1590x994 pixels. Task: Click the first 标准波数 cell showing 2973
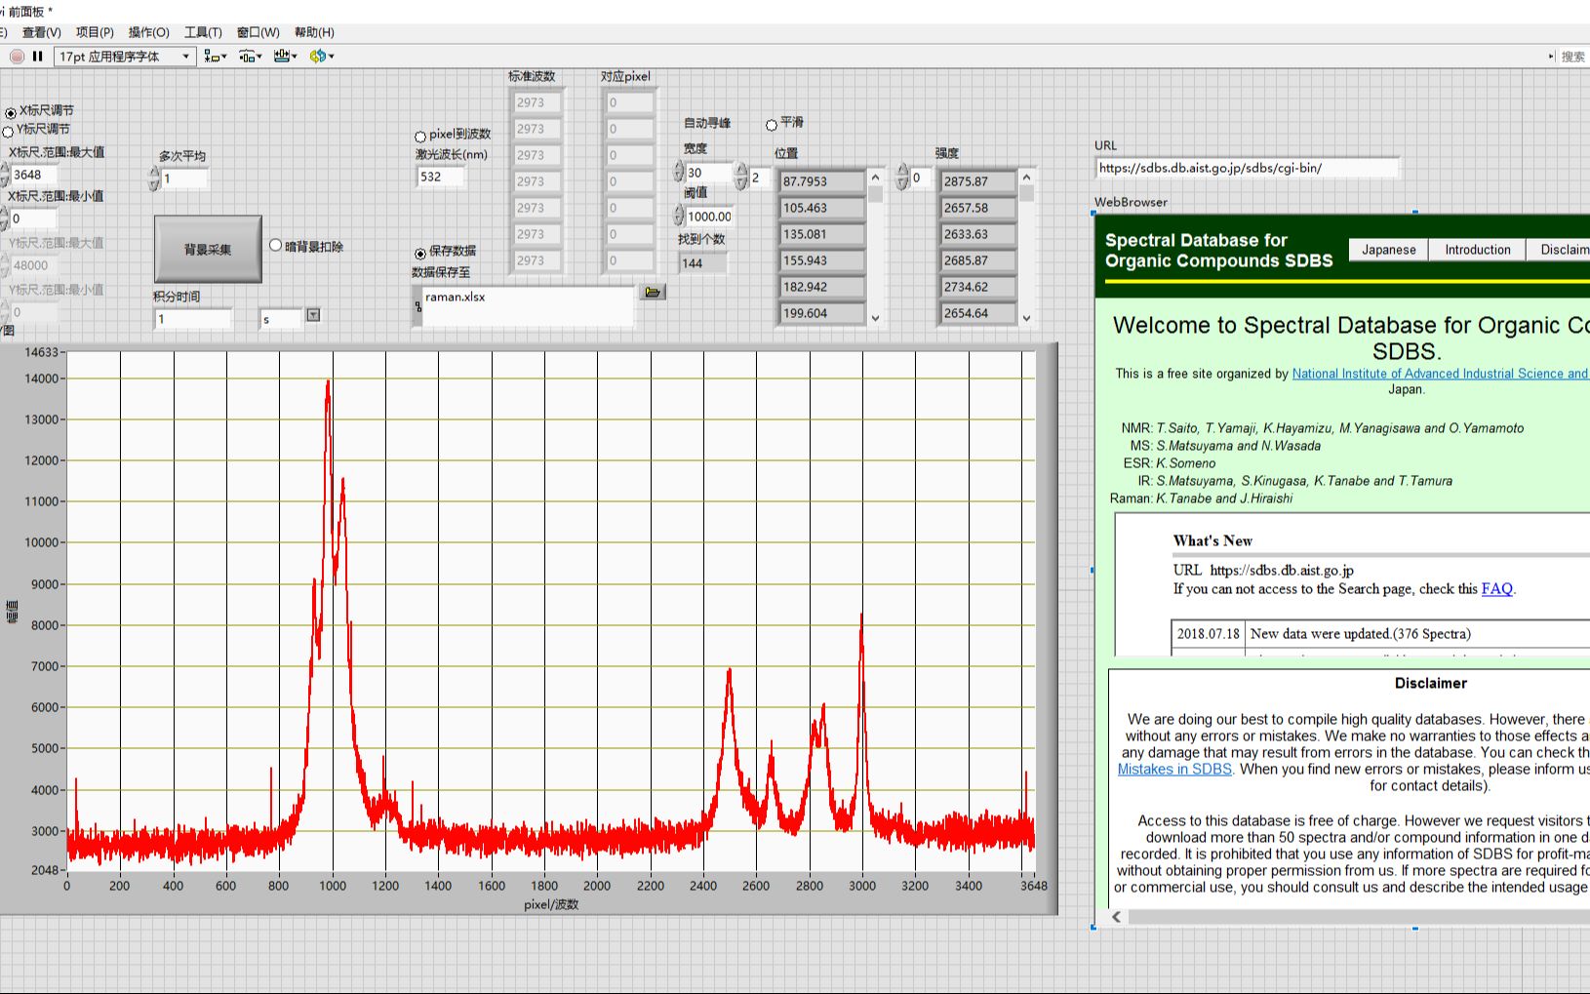(537, 102)
